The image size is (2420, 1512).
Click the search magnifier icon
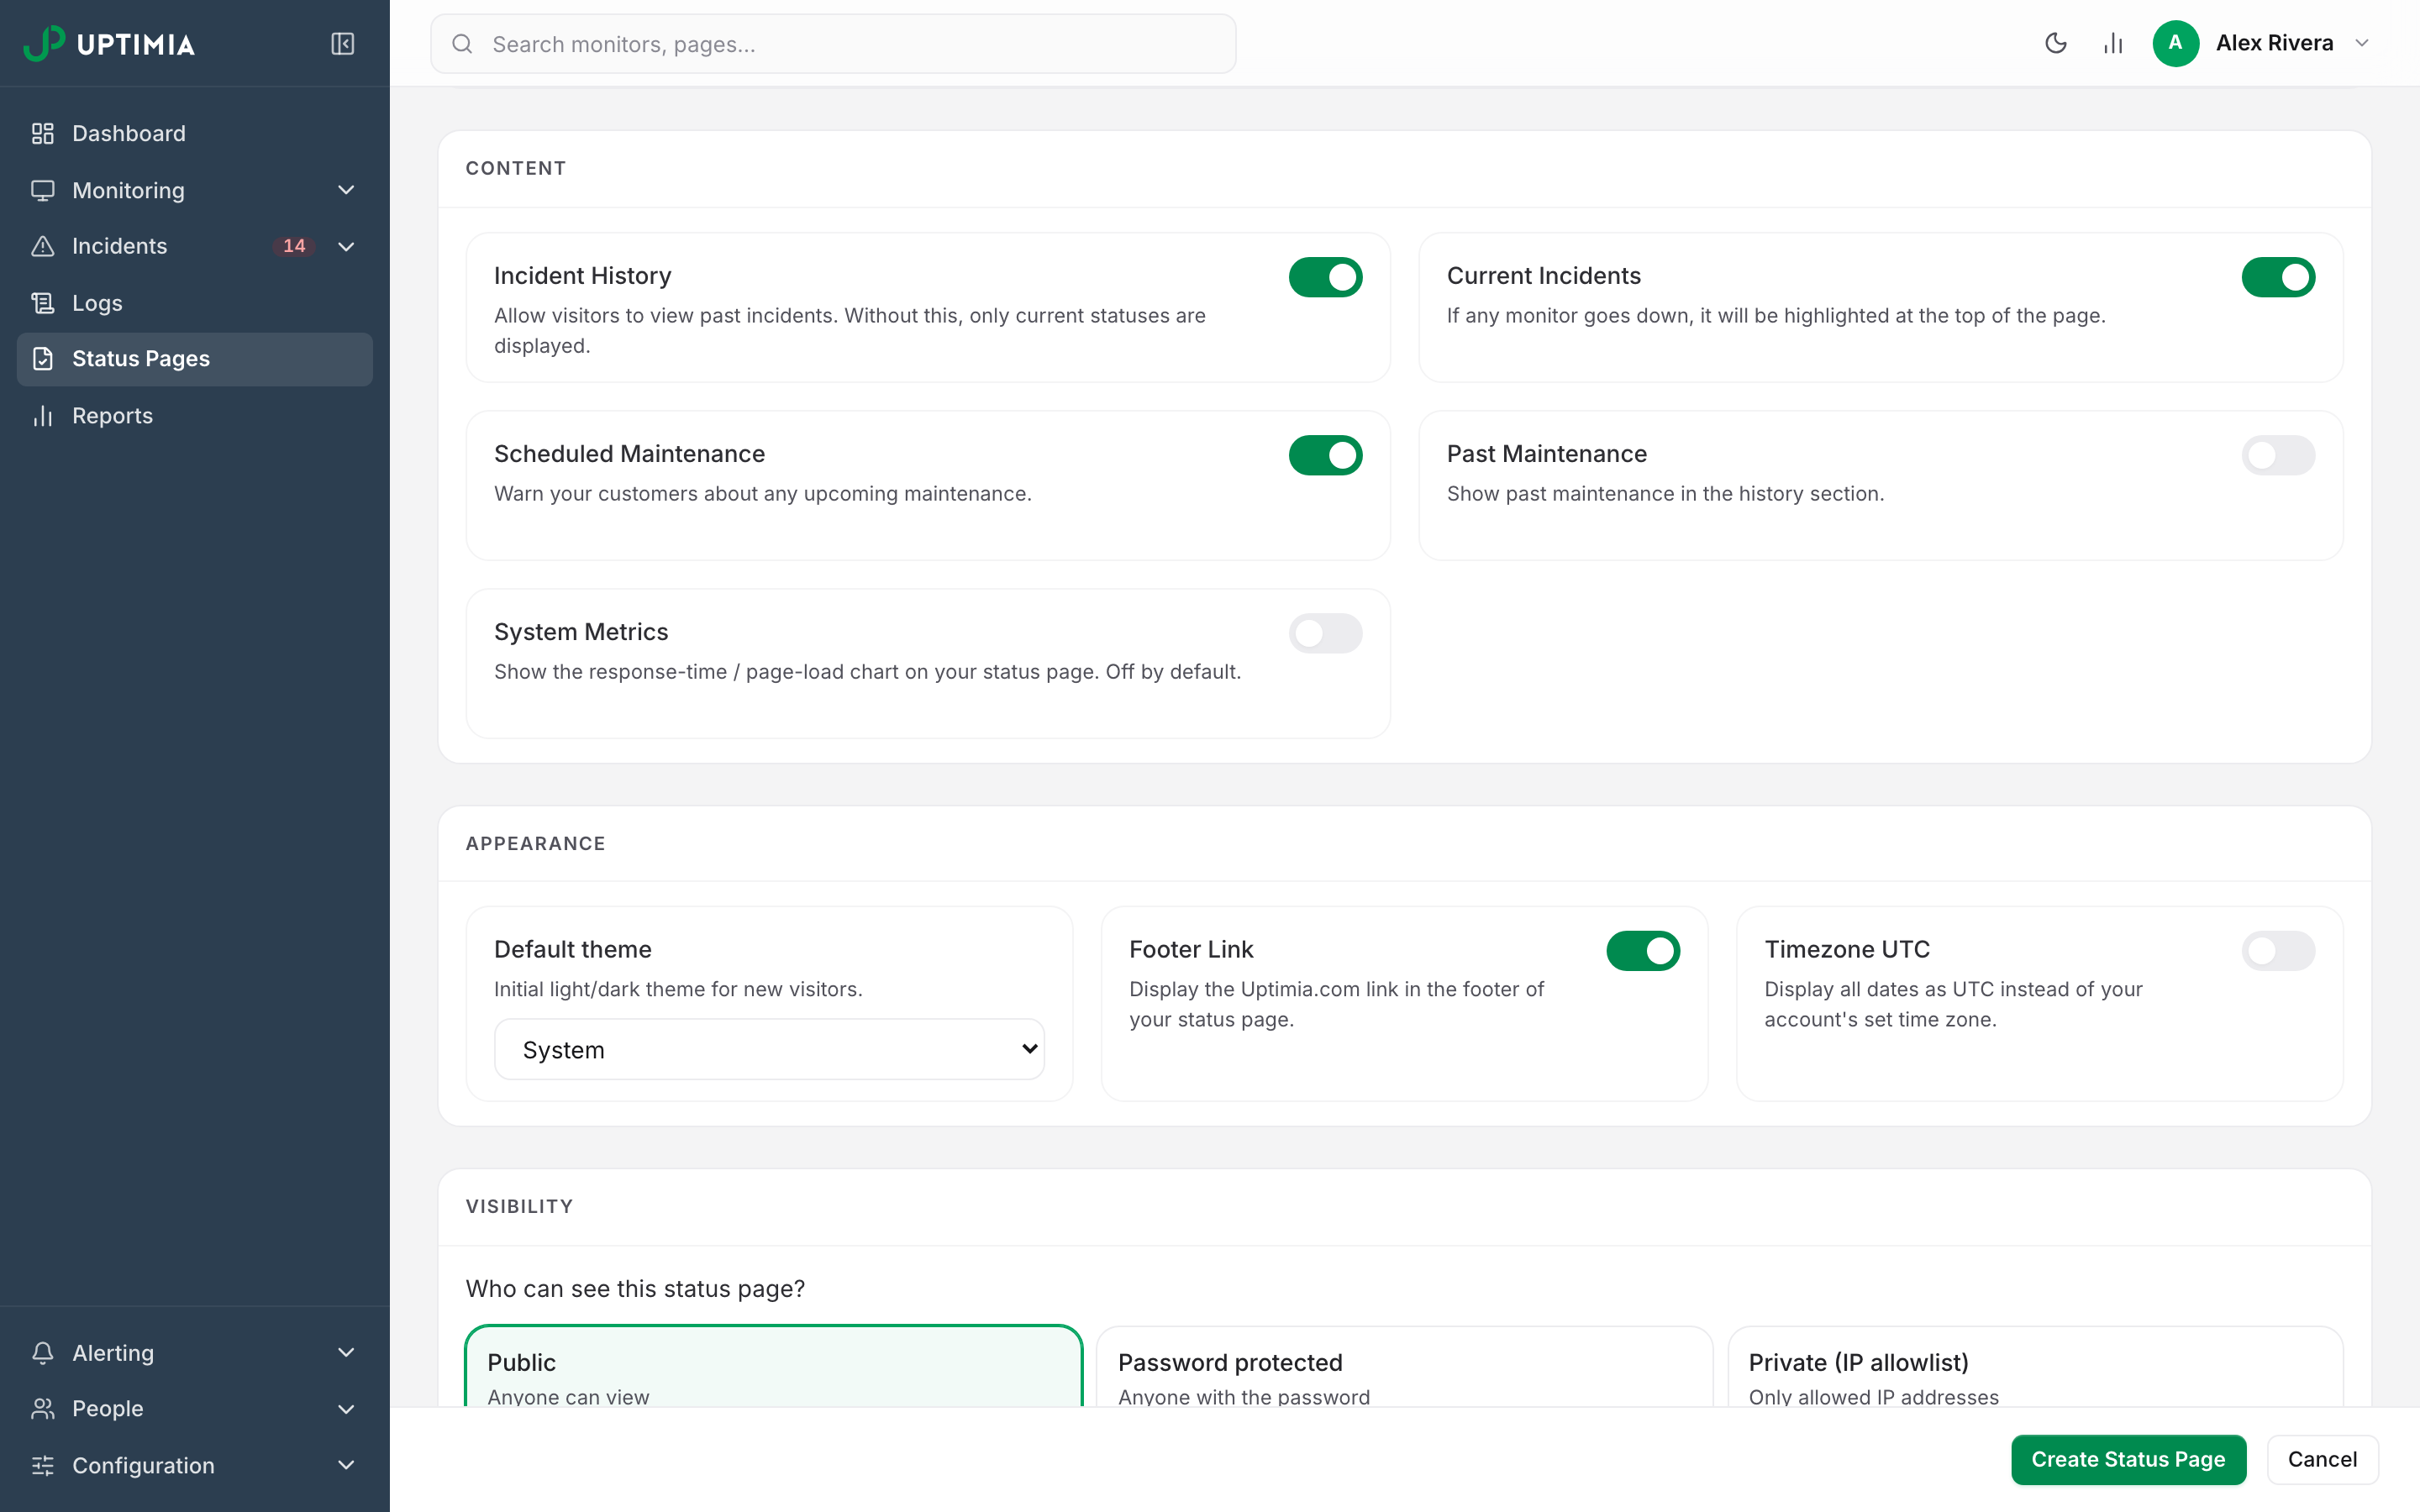[462, 44]
